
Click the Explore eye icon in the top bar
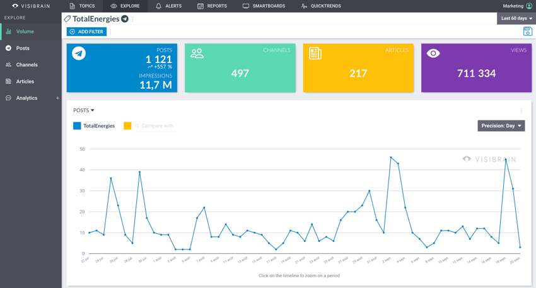pyautogui.click(x=114, y=6)
